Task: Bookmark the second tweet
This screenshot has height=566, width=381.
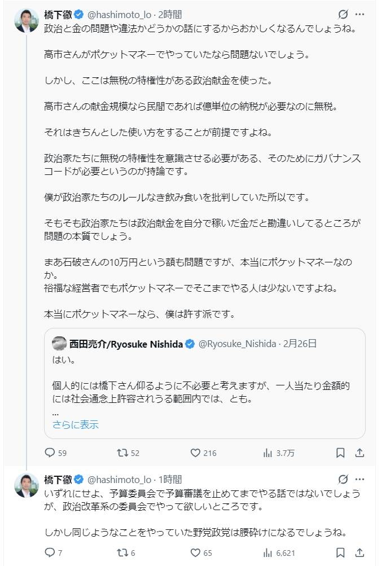Action: [340, 552]
